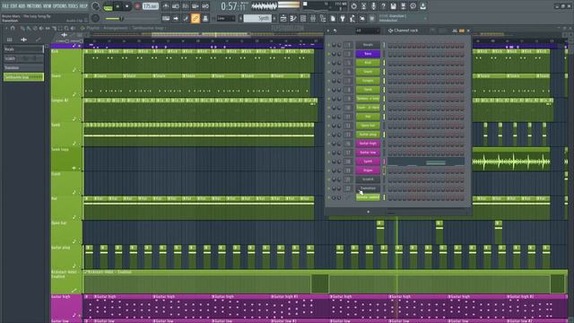Viewport: 574px width, 323px height.
Task: Toggle the pattern/song mode switch
Action: click(x=108, y=6)
